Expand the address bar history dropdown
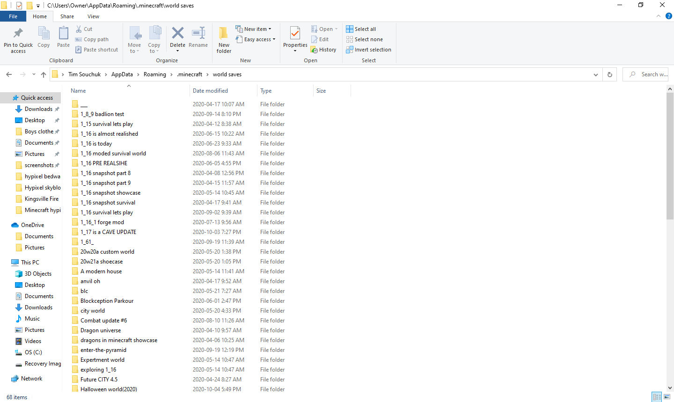674x402 pixels. [595, 74]
